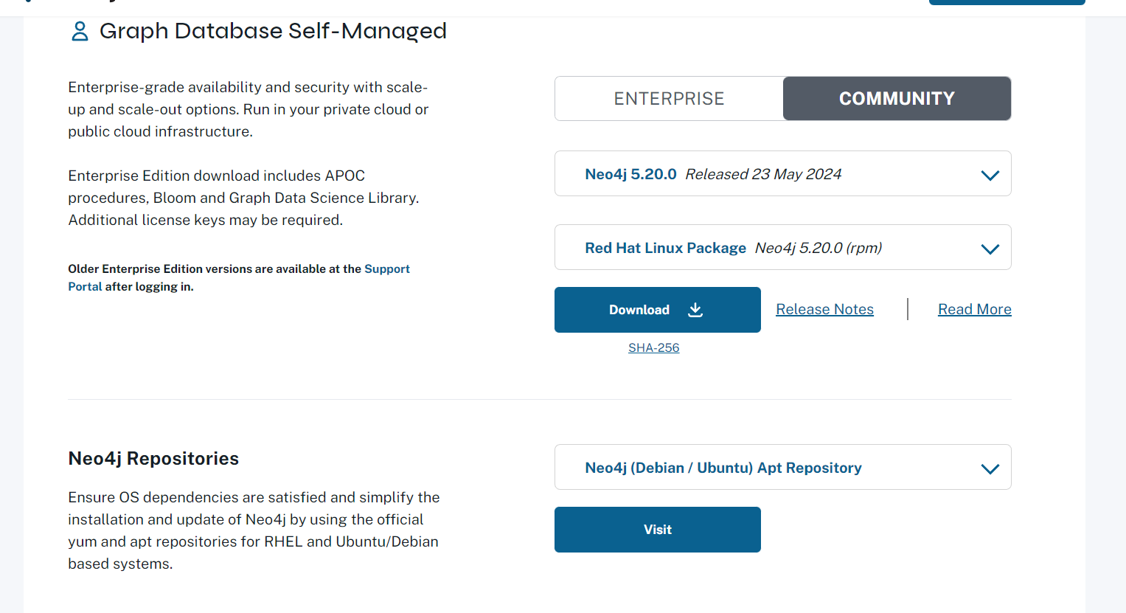Switch to the ENTERPRISE edition tab
The height and width of the screenshot is (613, 1126).
(669, 98)
